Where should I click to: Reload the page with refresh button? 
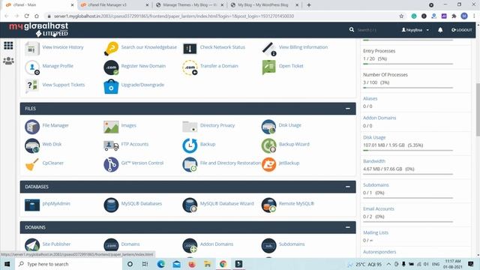(27, 16)
